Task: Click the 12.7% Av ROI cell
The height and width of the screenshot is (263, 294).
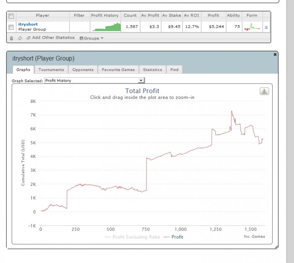Action: [x=192, y=27]
